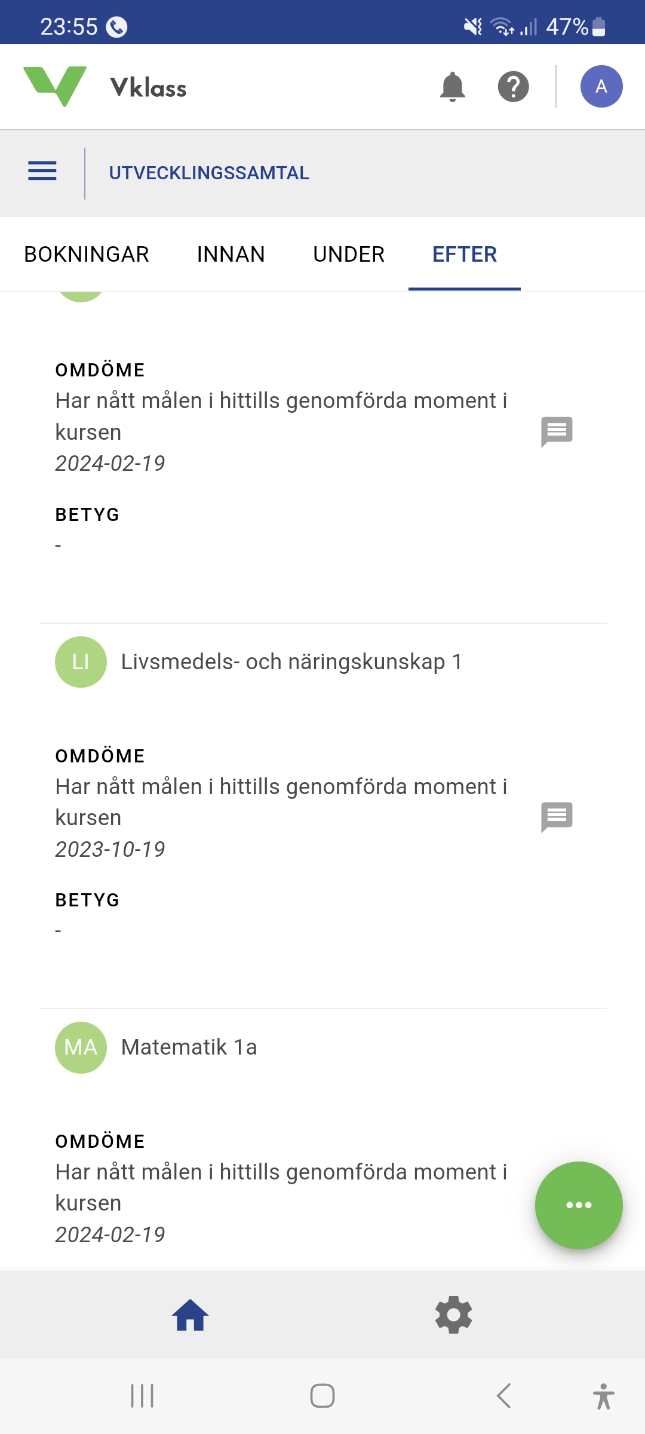Switch to the UNDER tab
The image size is (645, 1434).
(349, 255)
